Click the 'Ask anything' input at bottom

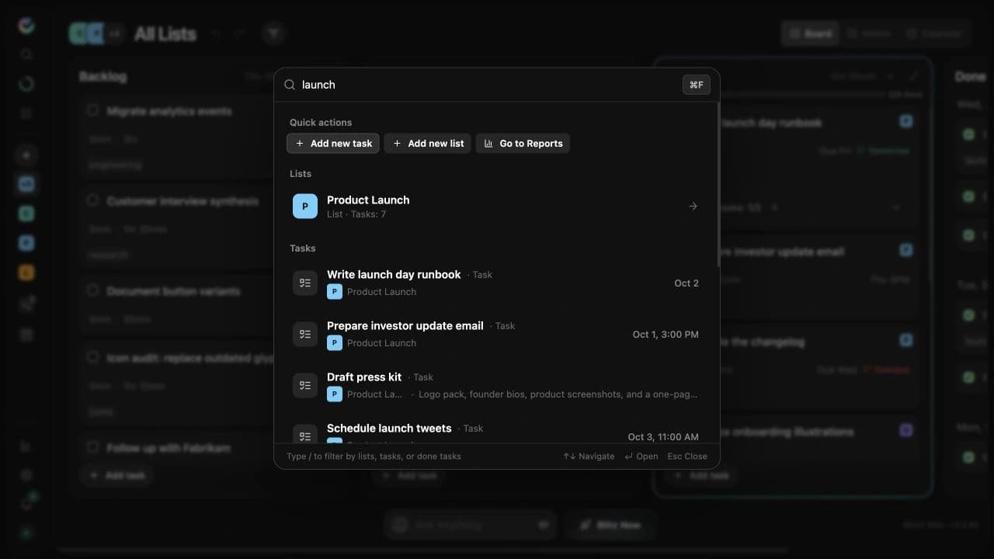(x=471, y=525)
